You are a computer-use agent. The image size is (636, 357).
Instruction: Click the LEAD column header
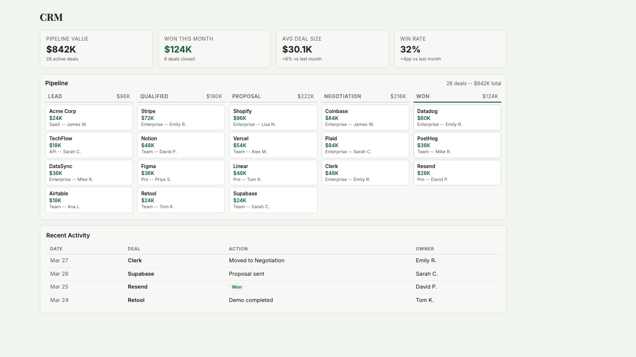(x=55, y=96)
